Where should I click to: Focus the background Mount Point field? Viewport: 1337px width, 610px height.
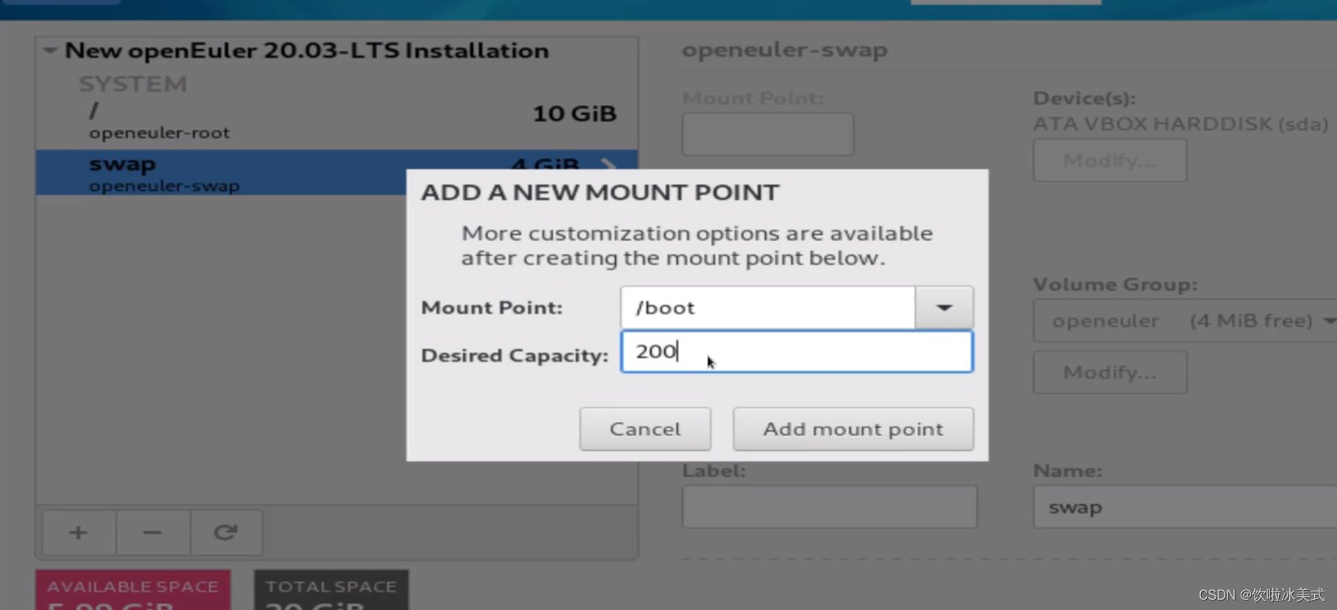point(768,134)
